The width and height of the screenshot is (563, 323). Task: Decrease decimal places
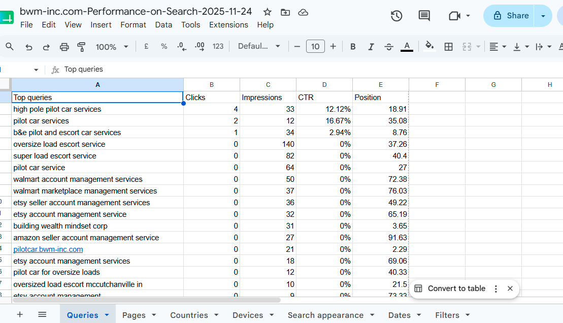pyautogui.click(x=182, y=46)
